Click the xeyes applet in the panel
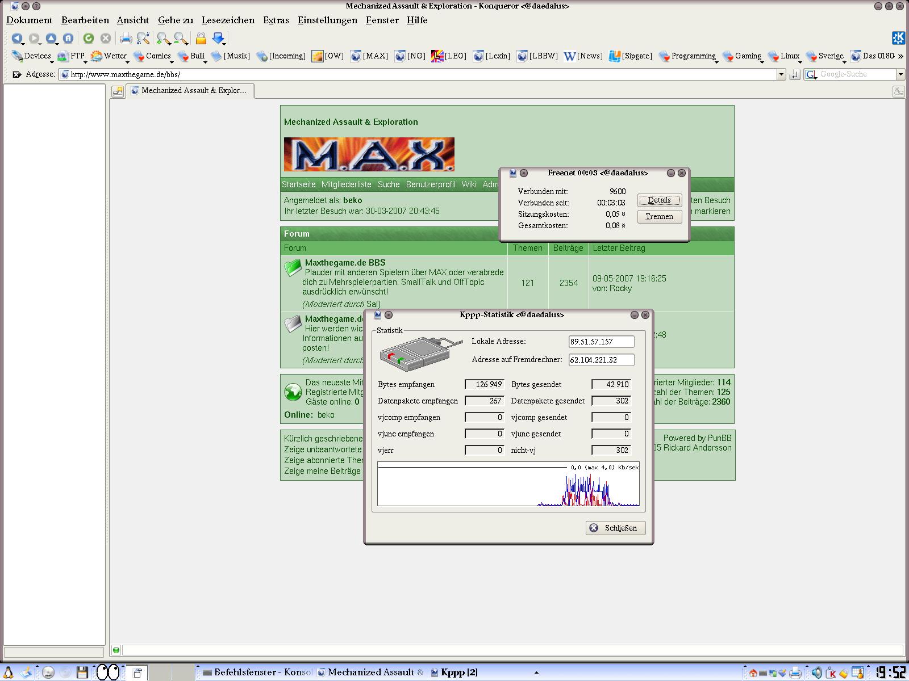 pyautogui.click(x=108, y=672)
